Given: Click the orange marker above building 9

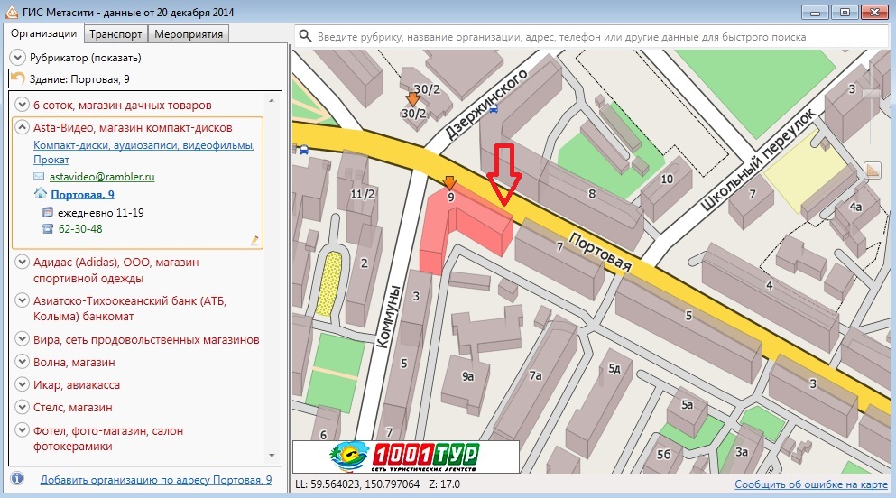Looking at the screenshot, I should pyautogui.click(x=449, y=182).
